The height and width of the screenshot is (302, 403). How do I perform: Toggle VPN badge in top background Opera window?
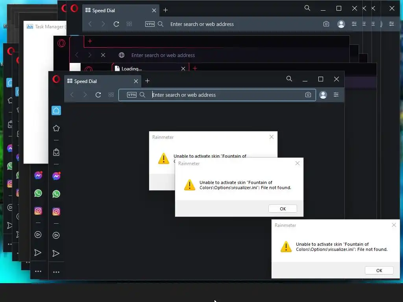150,24
